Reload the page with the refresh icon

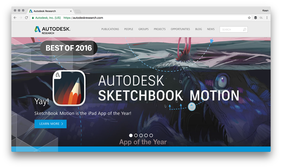pos(26,18)
